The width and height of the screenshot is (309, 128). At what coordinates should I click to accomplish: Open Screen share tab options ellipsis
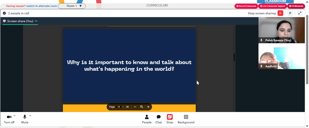click(x=36, y=21)
